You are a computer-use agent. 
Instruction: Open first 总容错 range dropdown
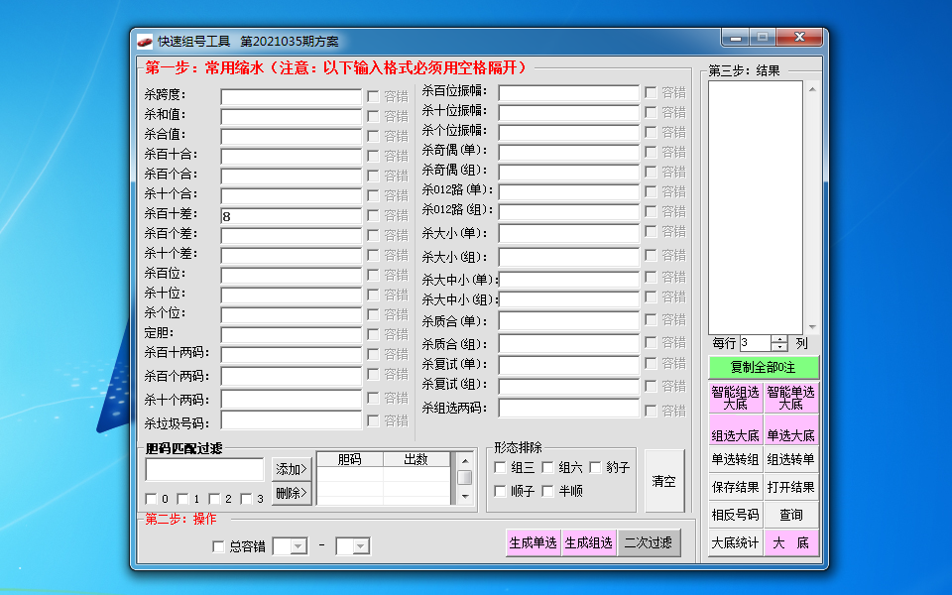[297, 546]
